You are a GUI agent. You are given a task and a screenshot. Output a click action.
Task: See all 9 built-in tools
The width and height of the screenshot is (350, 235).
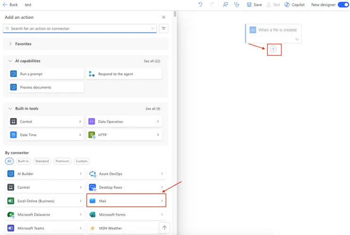point(153,109)
